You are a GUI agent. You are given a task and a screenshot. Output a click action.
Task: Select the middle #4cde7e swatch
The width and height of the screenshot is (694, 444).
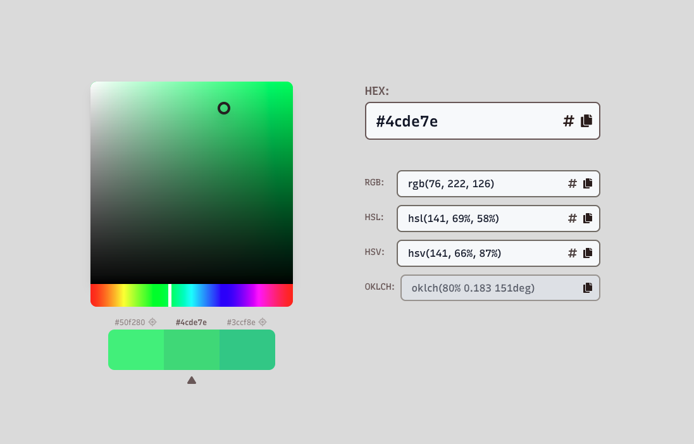tap(192, 350)
